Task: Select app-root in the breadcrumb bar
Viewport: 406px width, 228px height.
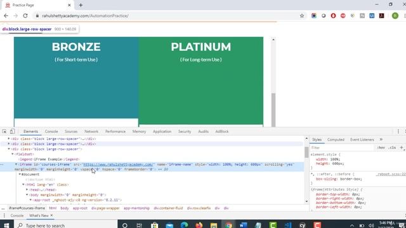Action: pyautogui.click(x=80, y=208)
